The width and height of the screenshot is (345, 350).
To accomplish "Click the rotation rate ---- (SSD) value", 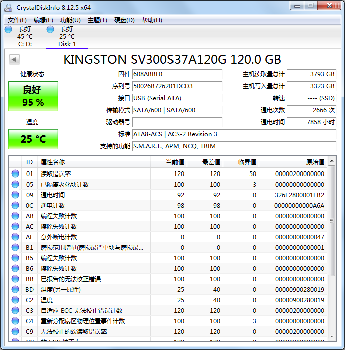I will click(x=312, y=98).
